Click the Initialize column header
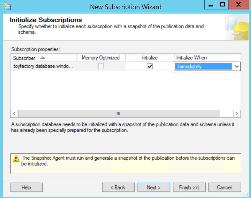The height and width of the screenshot is (198, 251). point(150,58)
